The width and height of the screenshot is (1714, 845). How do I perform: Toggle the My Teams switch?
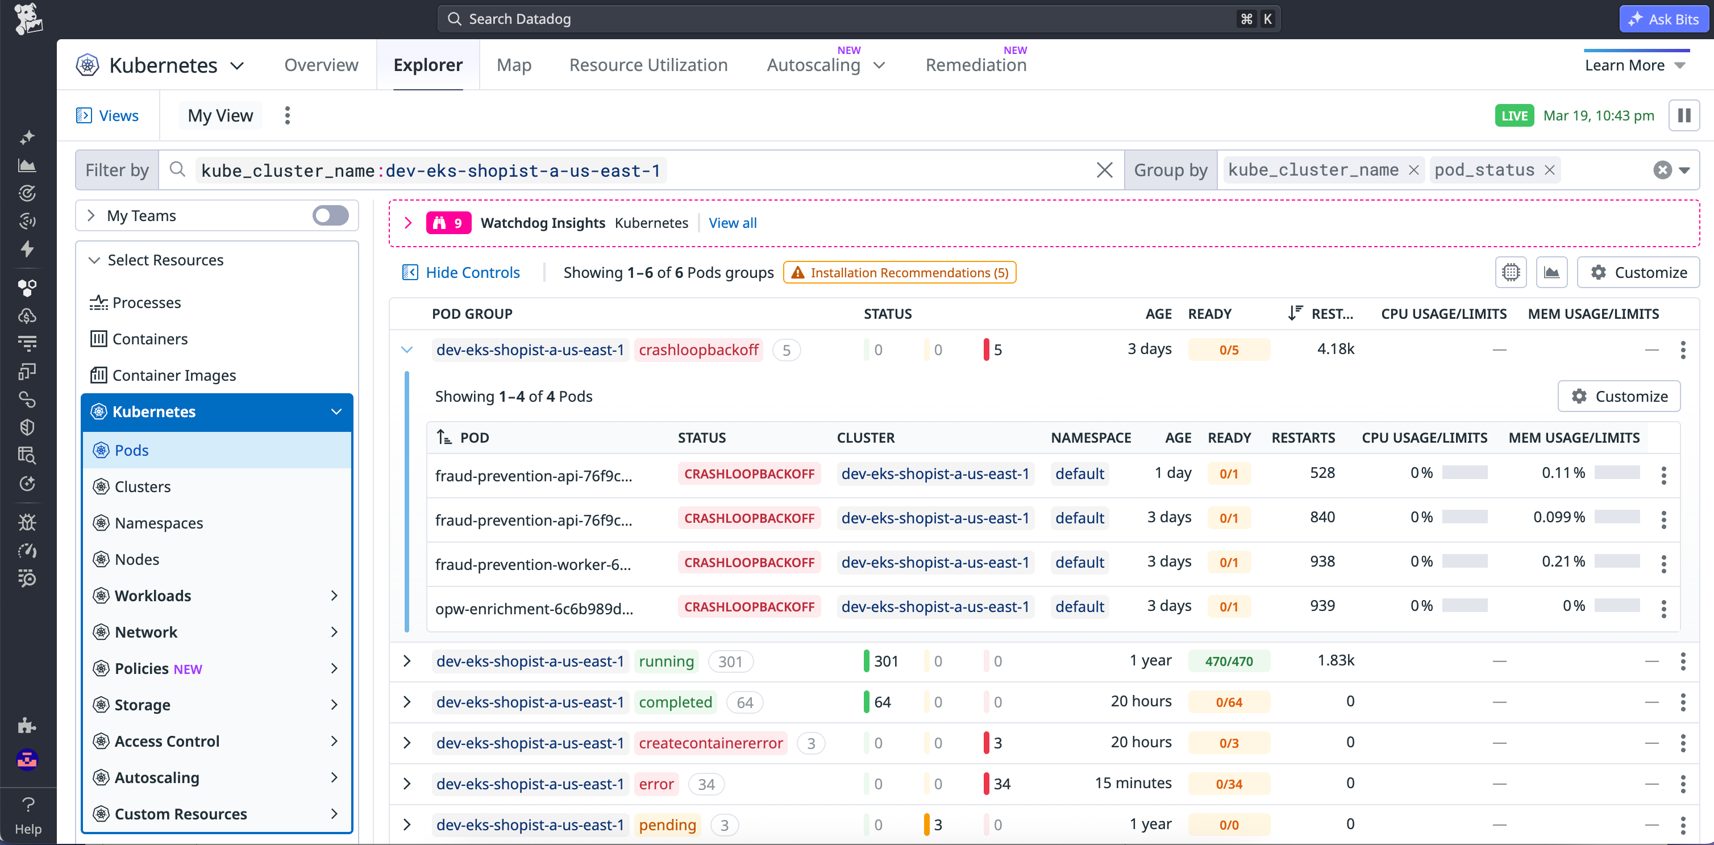[330, 215]
